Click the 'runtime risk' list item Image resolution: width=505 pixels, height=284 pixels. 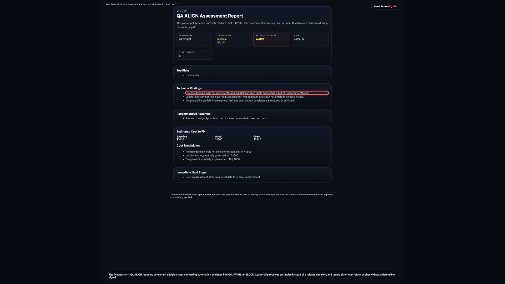[x=193, y=75]
